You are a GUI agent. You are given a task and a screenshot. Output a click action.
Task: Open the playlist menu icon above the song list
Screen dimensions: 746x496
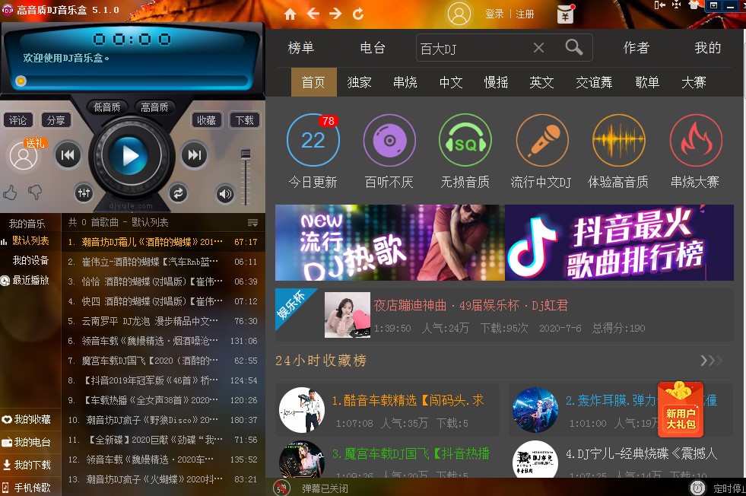click(253, 222)
